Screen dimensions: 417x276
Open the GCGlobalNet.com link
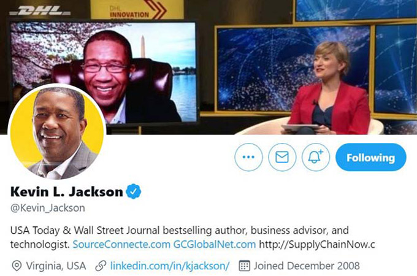(215, 244)
